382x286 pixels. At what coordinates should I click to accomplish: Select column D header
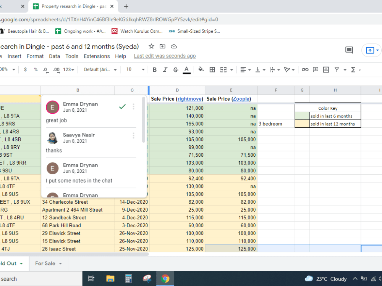pyautogui.click(x=177, y=90)
